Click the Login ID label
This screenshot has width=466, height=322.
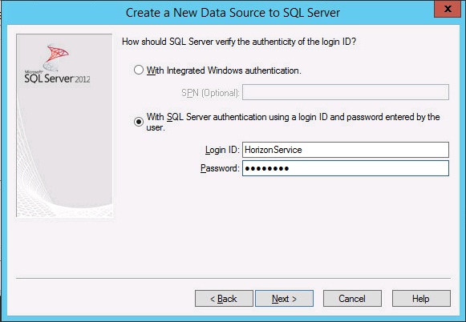[x=222, y=150]
